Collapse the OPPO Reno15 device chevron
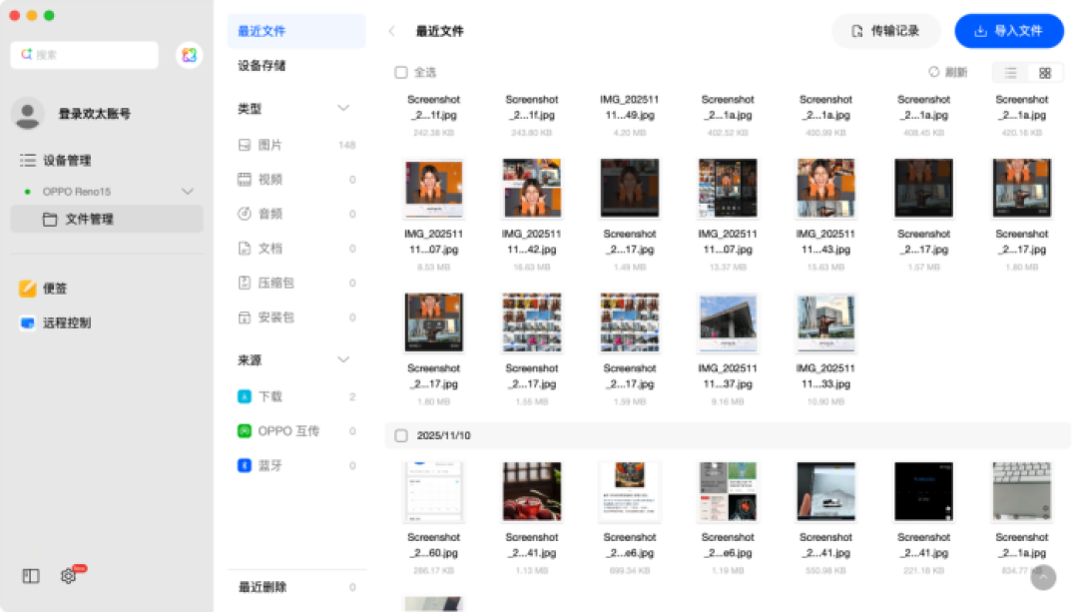The width and height of the screenshot is (1078, 612). [187, 192]
